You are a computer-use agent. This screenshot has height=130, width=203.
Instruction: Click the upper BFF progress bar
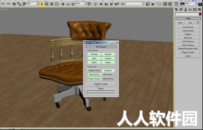coord(101,91)
